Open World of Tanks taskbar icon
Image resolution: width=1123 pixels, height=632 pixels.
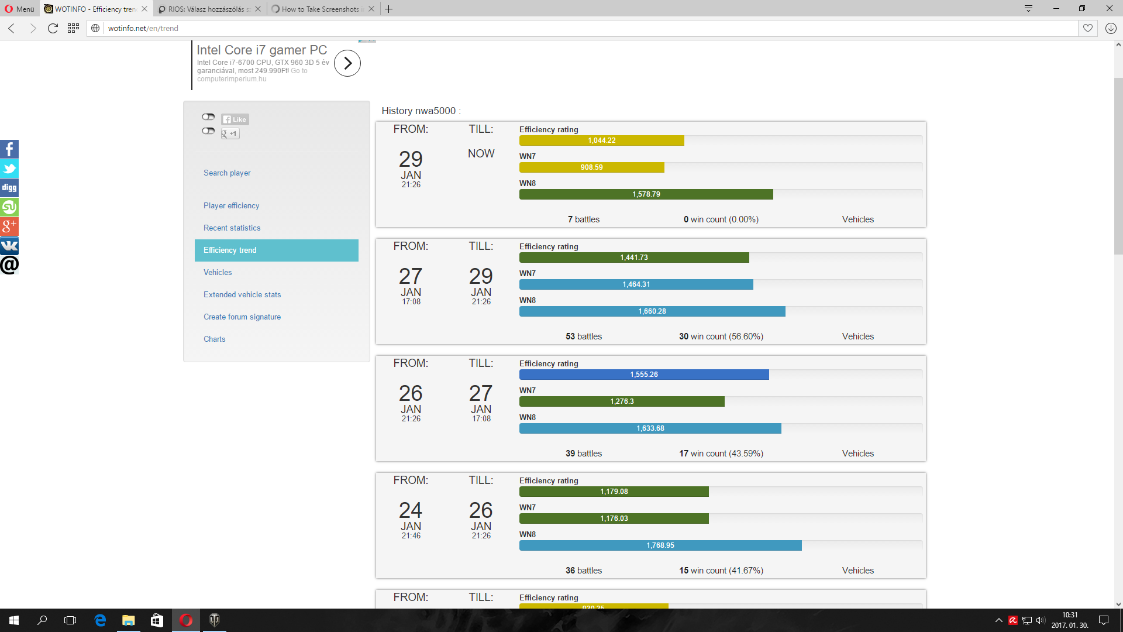(214, 620)
